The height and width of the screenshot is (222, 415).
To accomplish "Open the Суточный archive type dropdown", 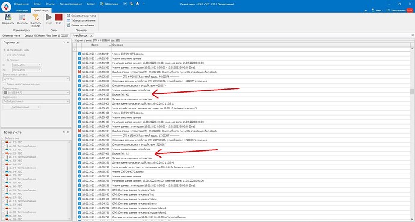I will (x=36, y=79).
